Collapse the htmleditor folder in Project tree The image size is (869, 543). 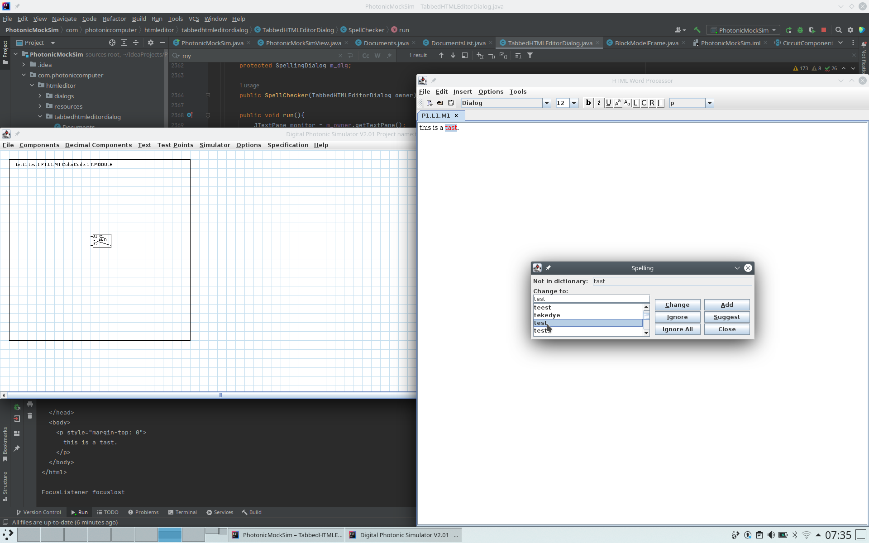32,86
